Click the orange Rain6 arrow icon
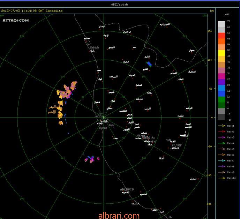The width and height of the screenshot is (240, 219). (222, 155)
